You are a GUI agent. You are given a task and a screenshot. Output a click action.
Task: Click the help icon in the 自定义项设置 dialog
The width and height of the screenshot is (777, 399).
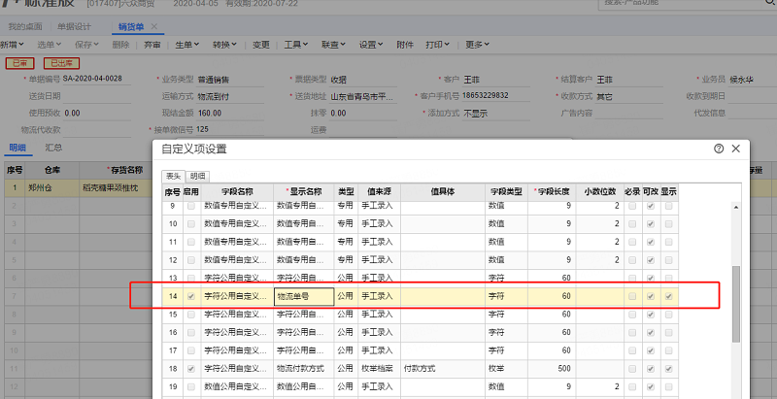pos(719,149)
